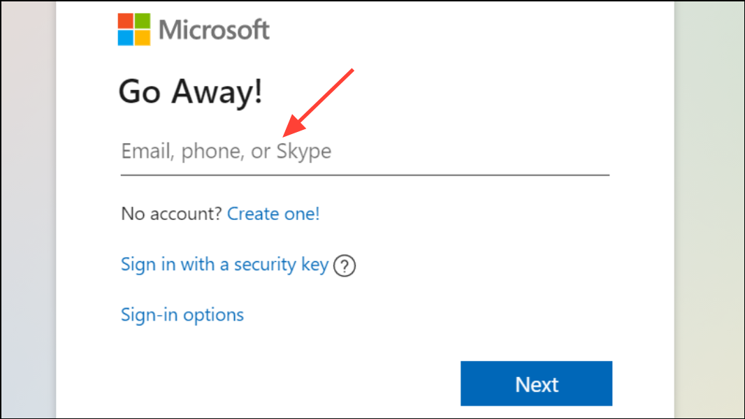Click the underline beneath the email field

tap(365, 175)
